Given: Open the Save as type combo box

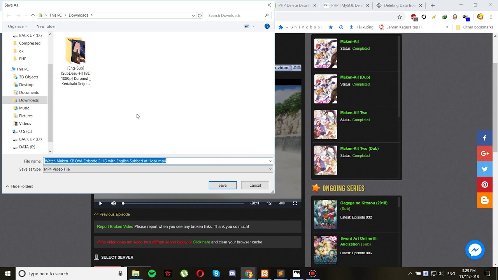Looking at the screenshot, I should pos(158,169).
